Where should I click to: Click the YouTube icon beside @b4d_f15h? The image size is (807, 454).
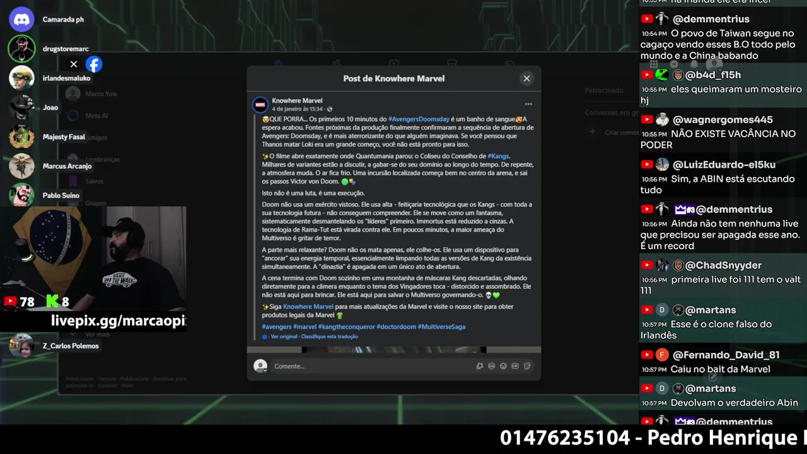647,75
